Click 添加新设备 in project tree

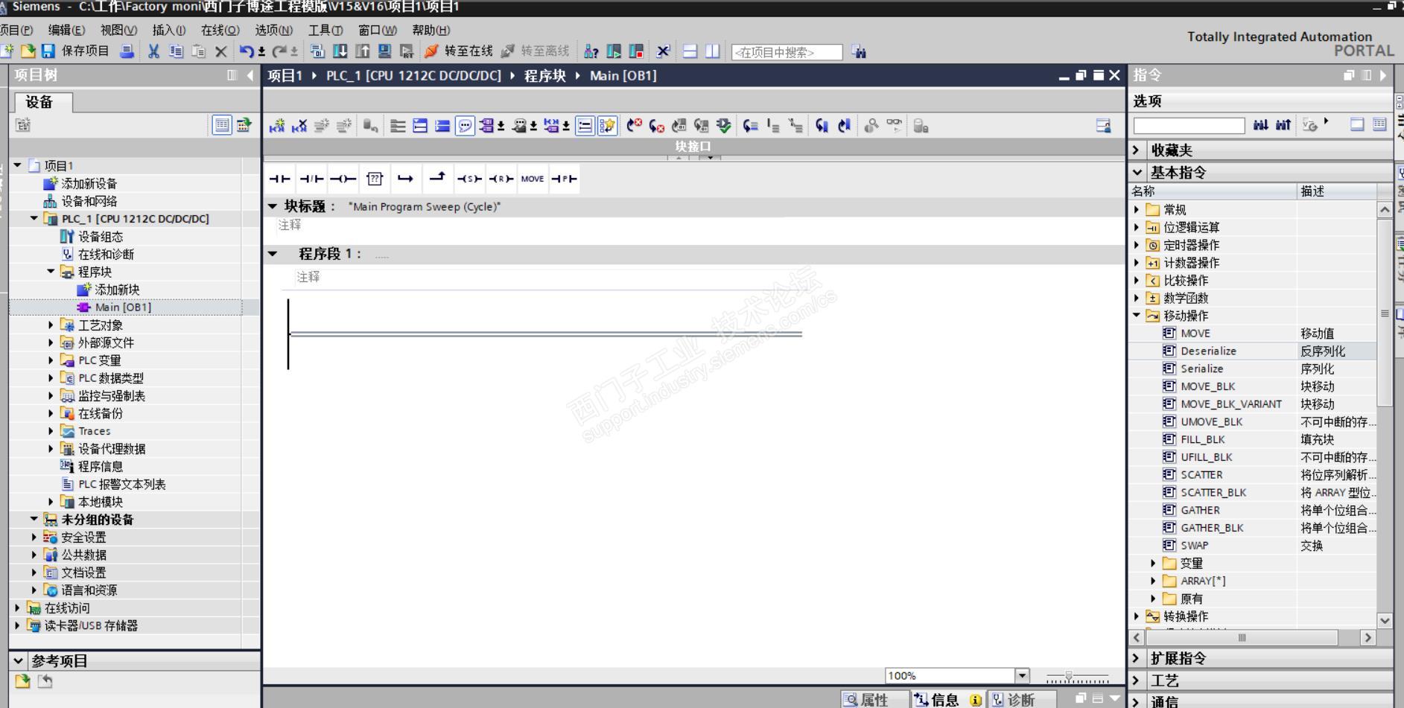89,183
